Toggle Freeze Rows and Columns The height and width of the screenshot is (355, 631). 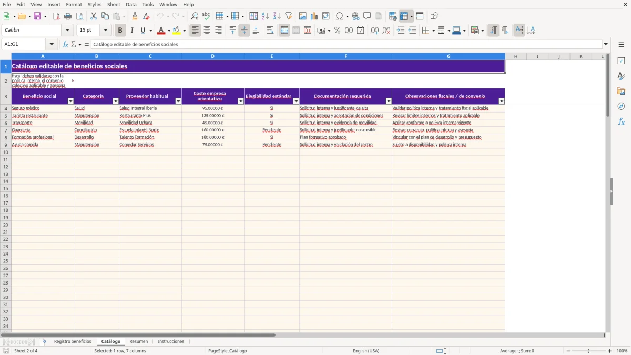(404, 16)
